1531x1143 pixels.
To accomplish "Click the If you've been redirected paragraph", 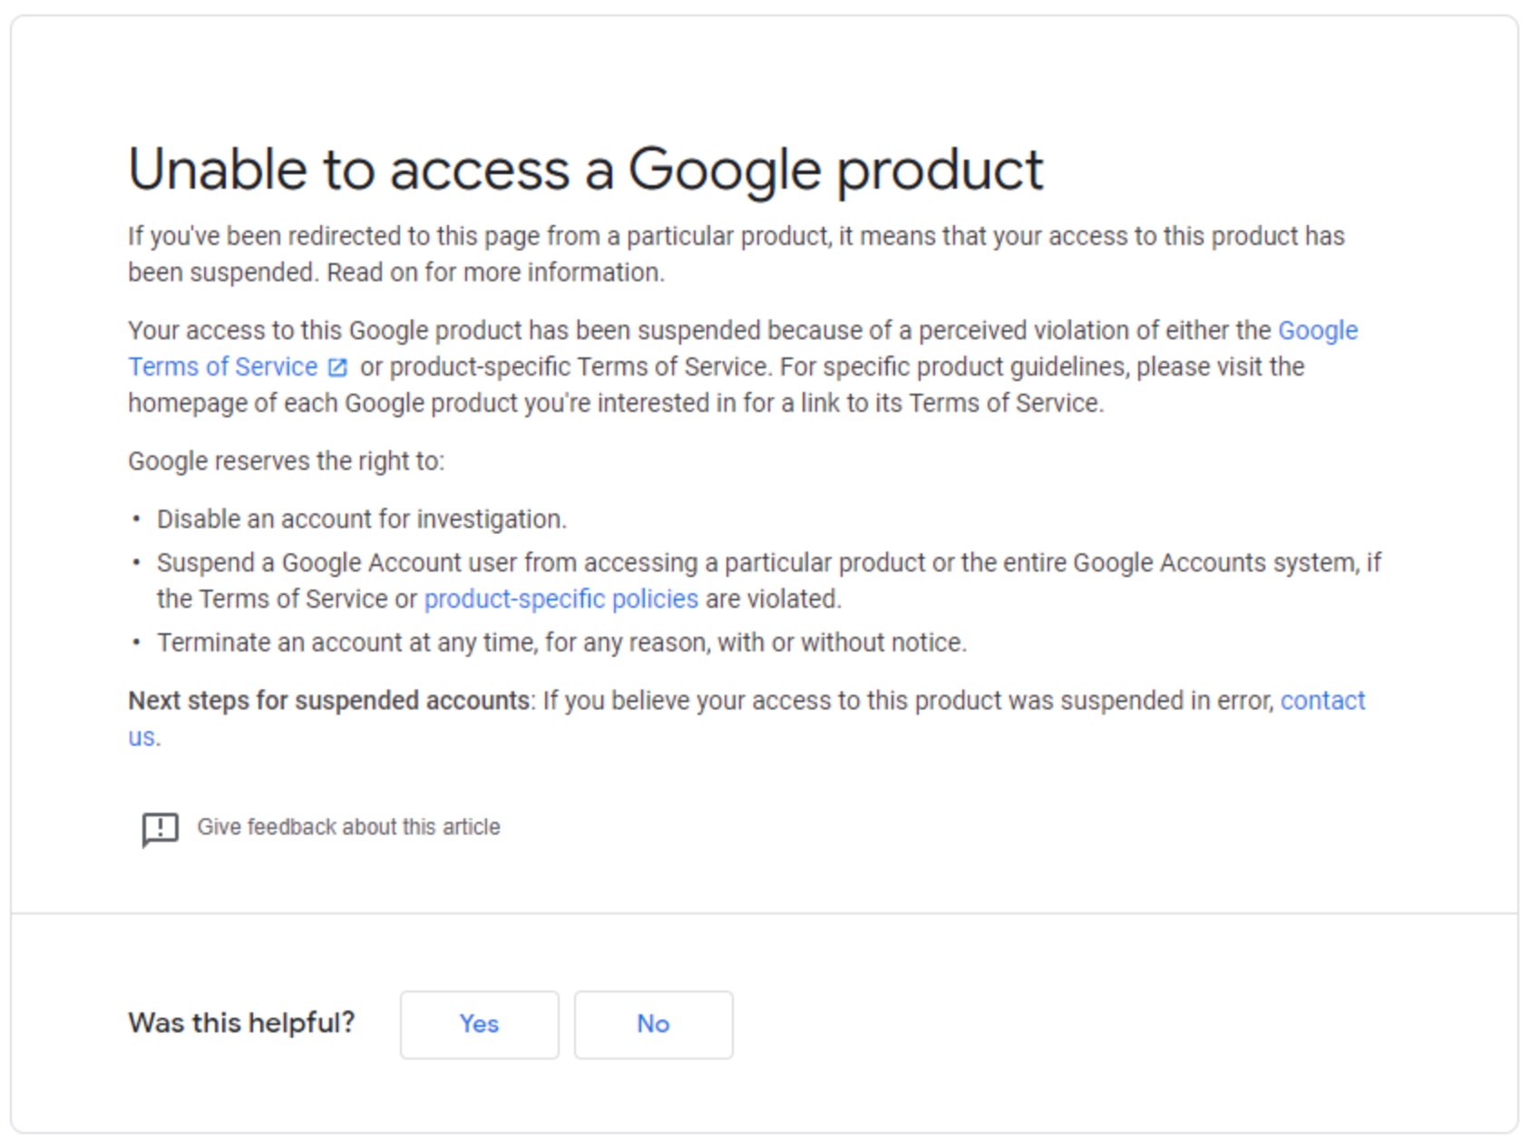I will (736, 254).
